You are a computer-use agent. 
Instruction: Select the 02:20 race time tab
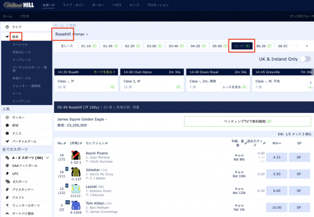pos(132,46)
